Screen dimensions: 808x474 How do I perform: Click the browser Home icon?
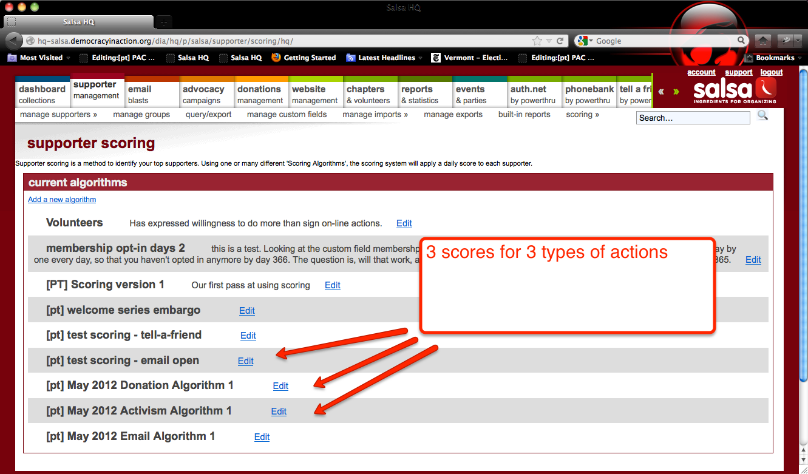pos(763,41)
